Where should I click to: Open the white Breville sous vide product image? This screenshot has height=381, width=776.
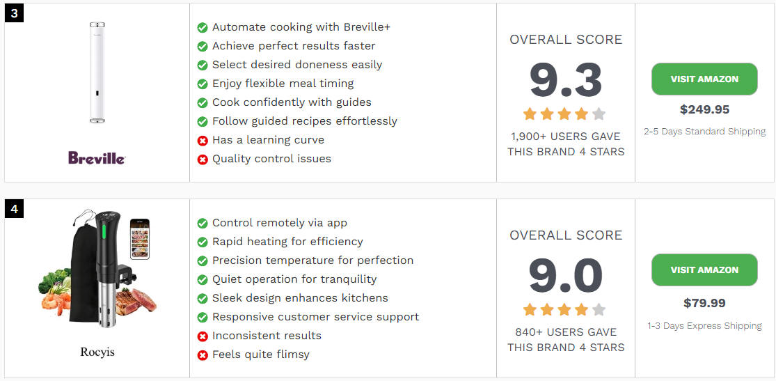pos(97,72)
